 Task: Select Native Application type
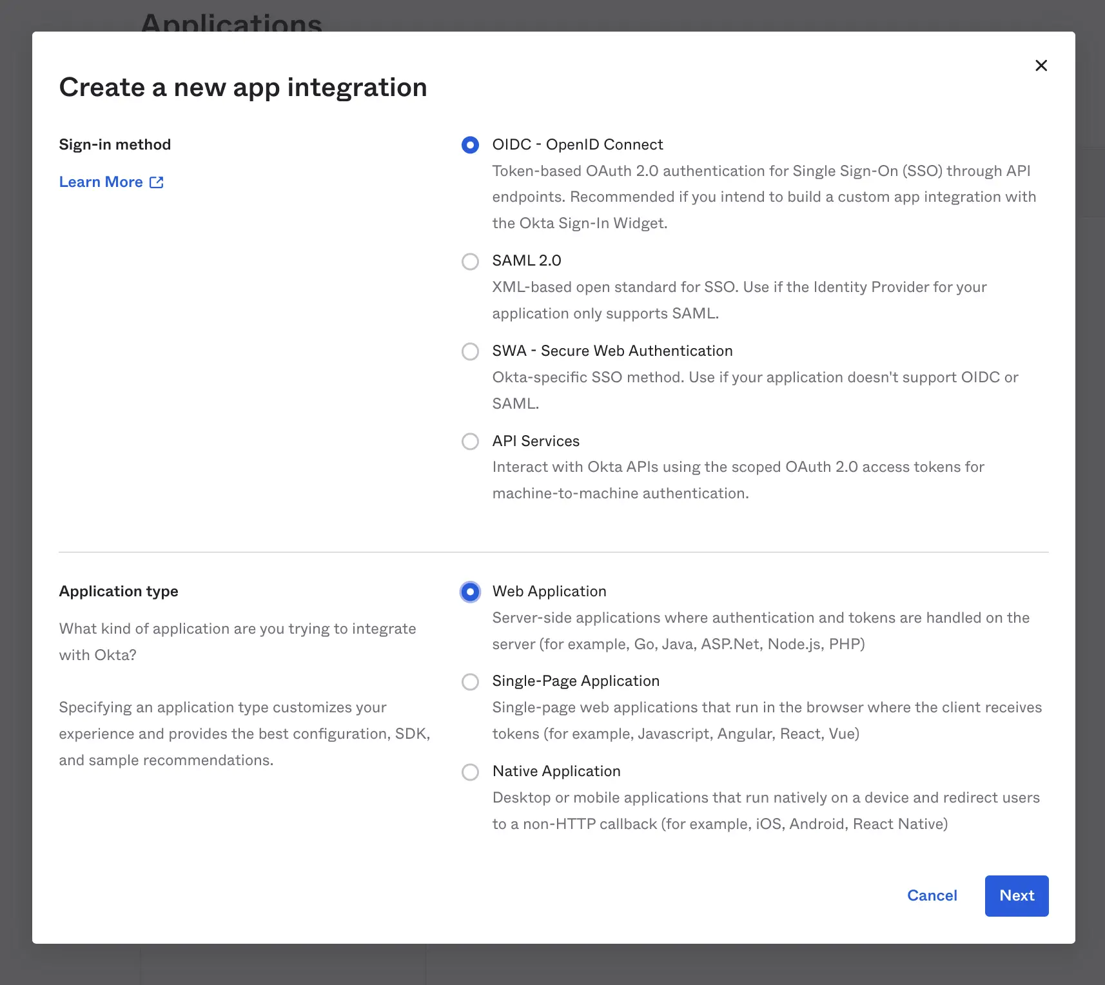click(x=470, y=772)
